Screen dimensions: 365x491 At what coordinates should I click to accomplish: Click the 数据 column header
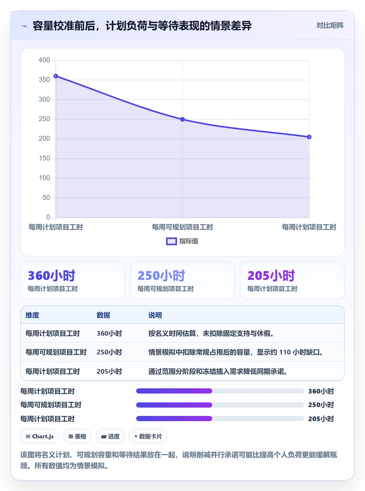[104, 315]
